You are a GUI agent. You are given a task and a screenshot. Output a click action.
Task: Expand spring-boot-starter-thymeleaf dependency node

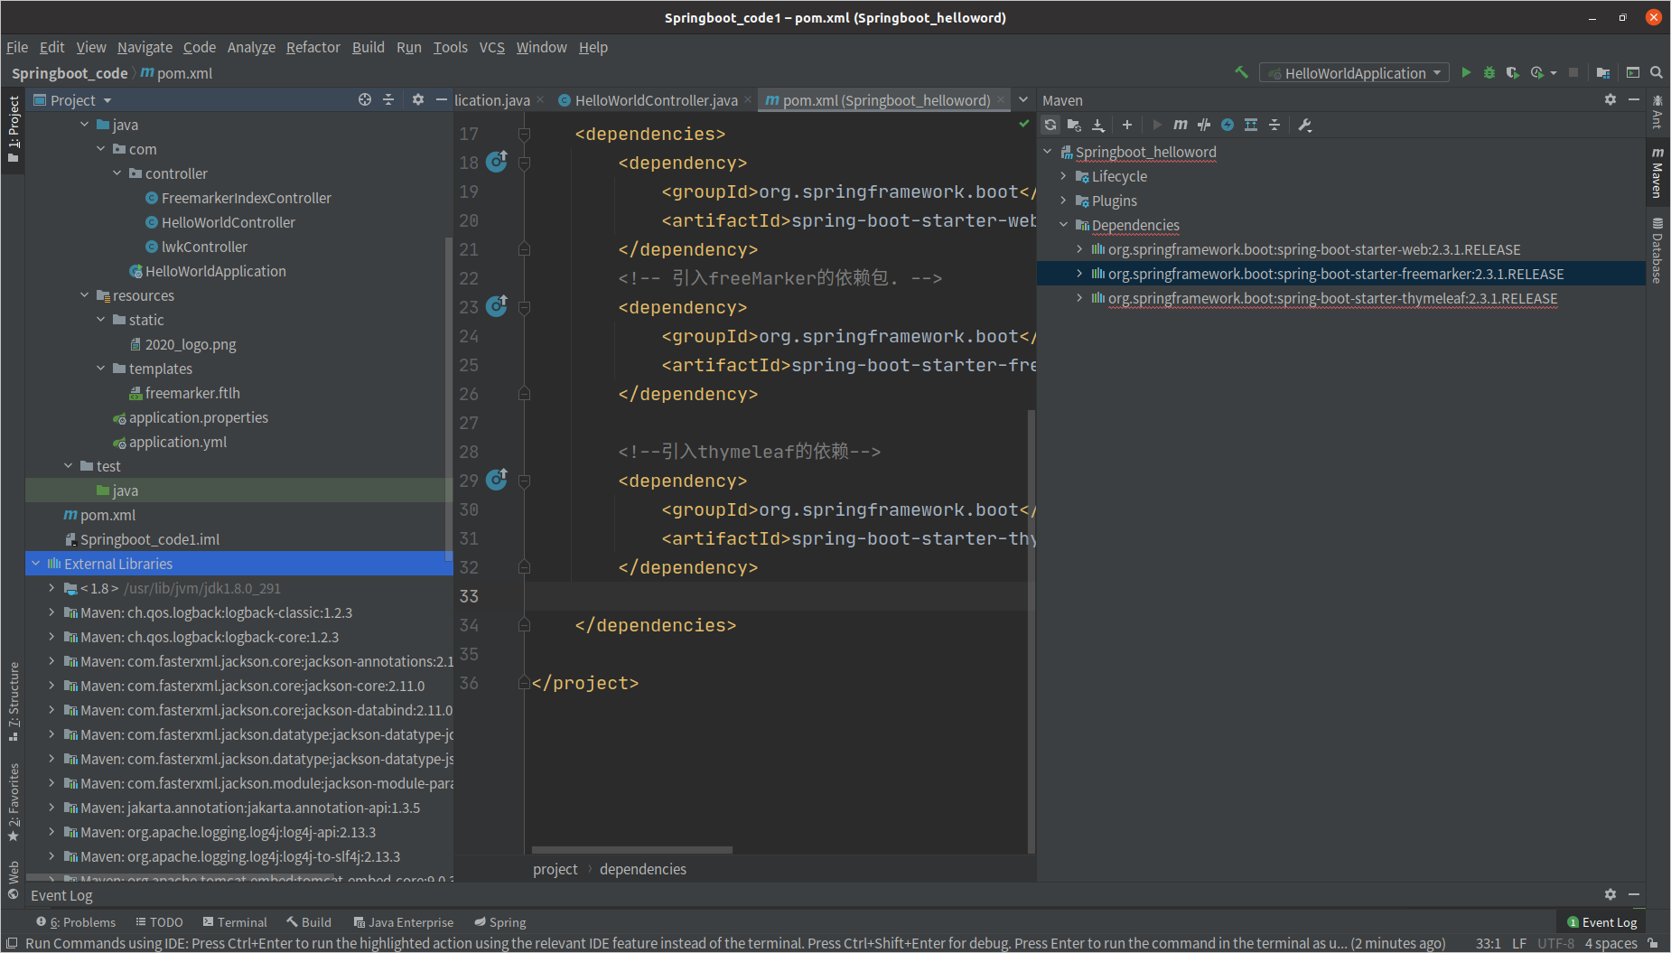(1079, 298)
